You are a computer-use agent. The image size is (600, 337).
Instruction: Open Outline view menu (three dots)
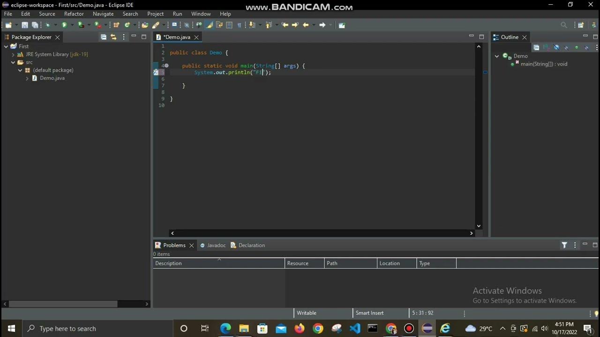[x=597, y=47]
